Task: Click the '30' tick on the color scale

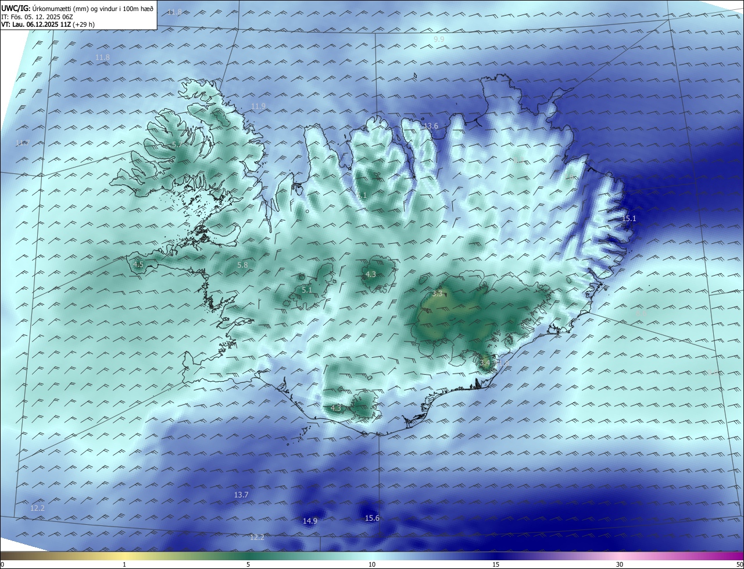Action: point(620,564)
